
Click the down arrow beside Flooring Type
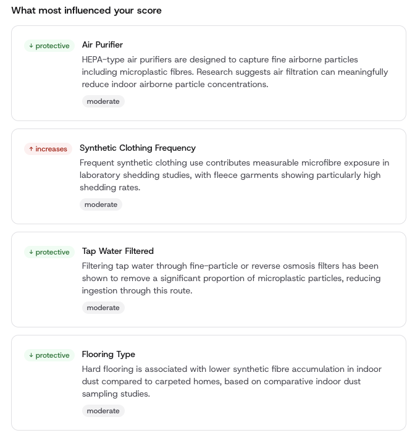coord(31,355)
